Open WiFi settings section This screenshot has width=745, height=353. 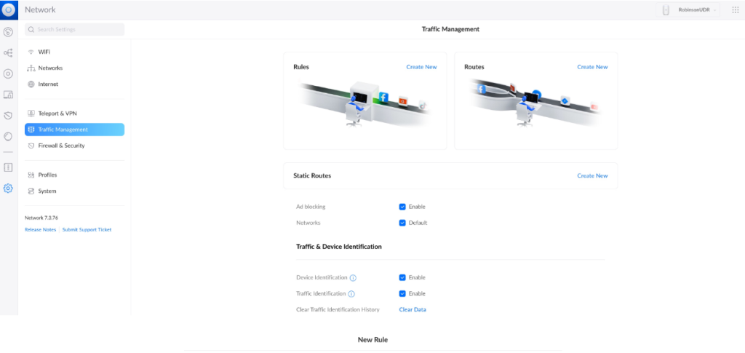coord(44,52)
